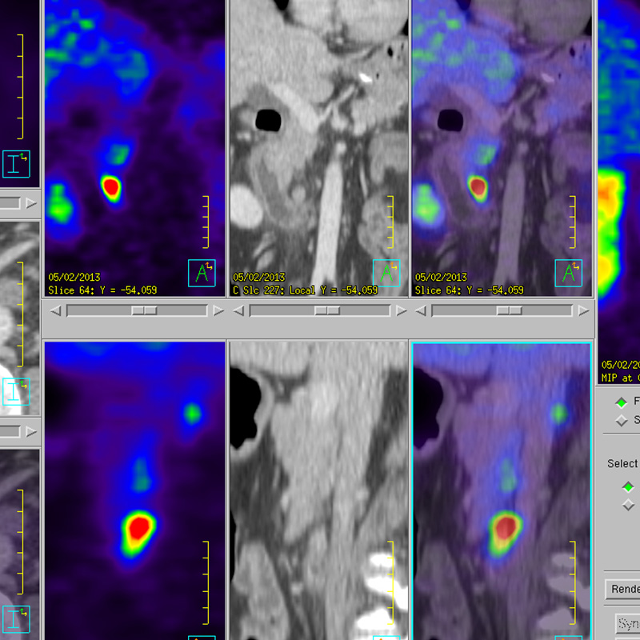Click the MIP projection image
The image size is (640, 640).
(x=619, y=192)
